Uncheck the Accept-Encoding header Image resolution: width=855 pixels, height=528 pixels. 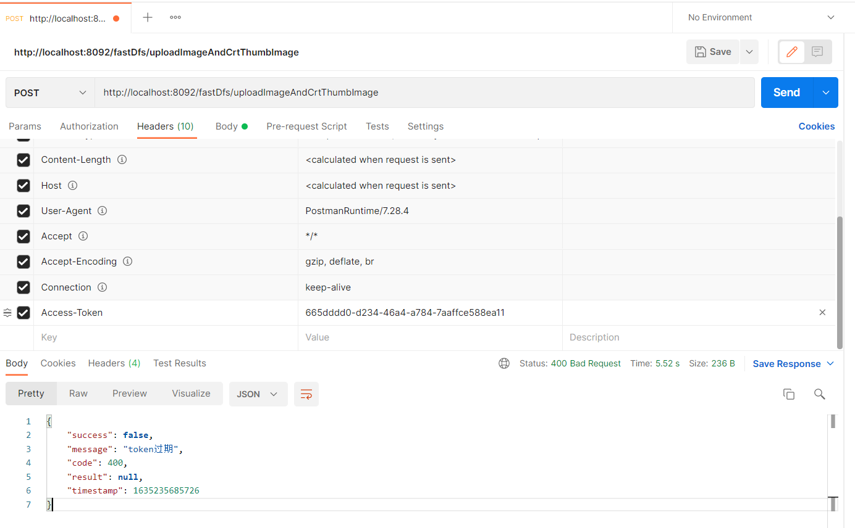23,262
